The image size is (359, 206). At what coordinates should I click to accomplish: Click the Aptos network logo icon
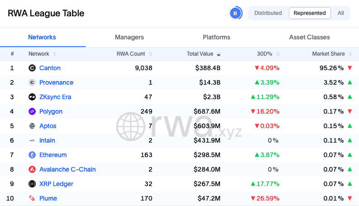(x=32, y=126)
